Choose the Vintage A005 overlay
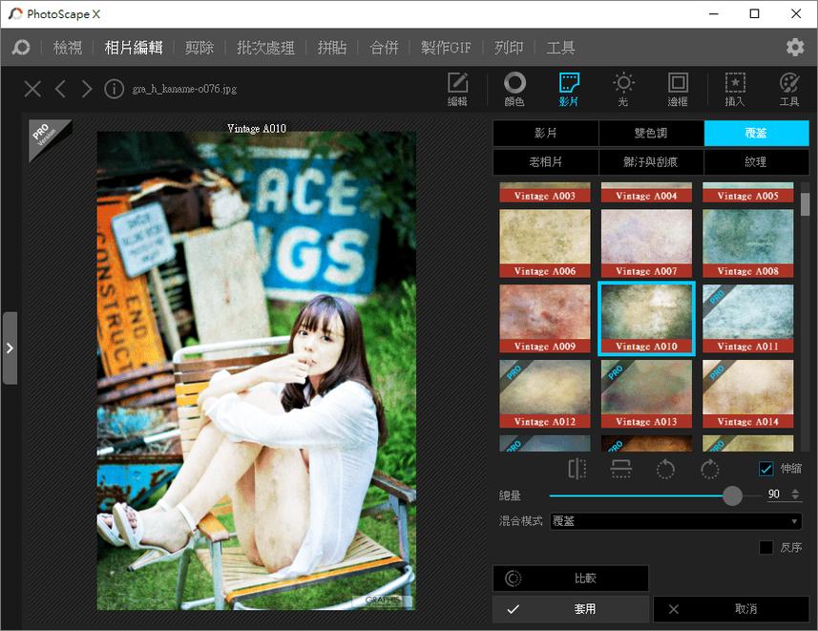 [748, 192]
